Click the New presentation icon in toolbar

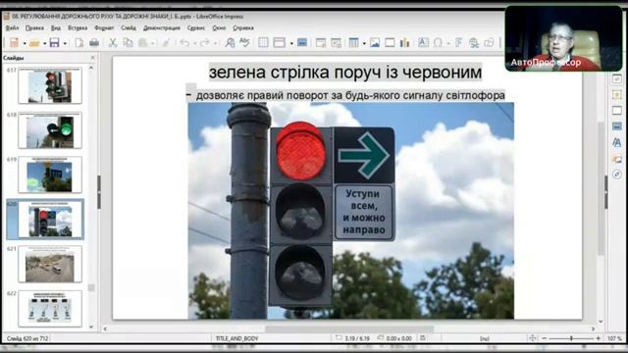coord(14,42)
